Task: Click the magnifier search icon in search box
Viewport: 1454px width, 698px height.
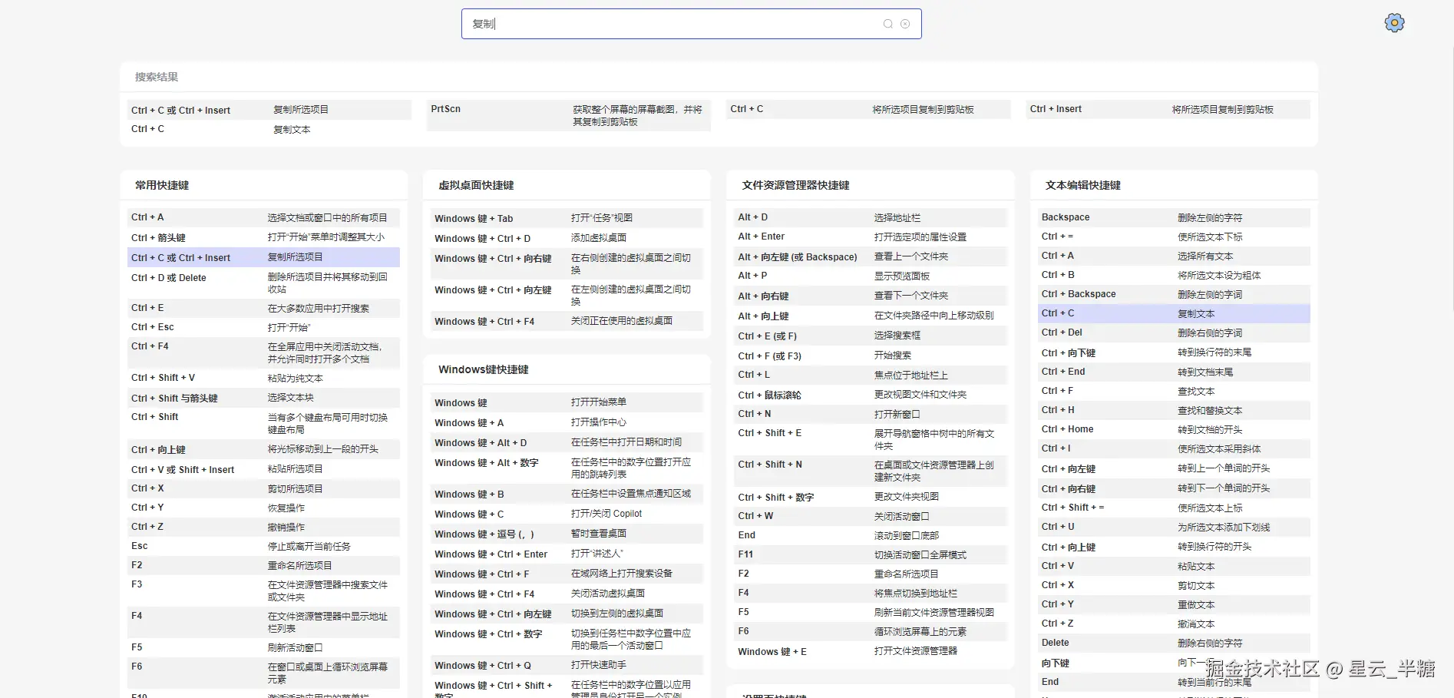Action: click(x=887, y=24)
